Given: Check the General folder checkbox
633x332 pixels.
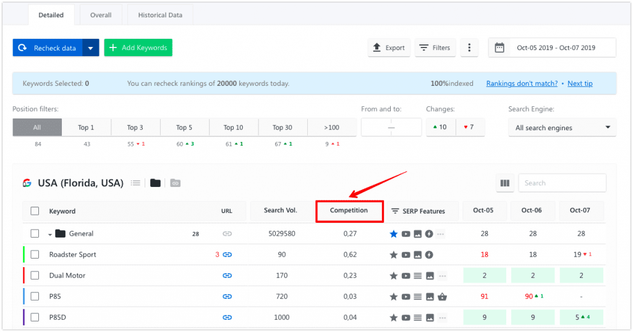Looking at the screenshot, I should (x=35, y=233).
